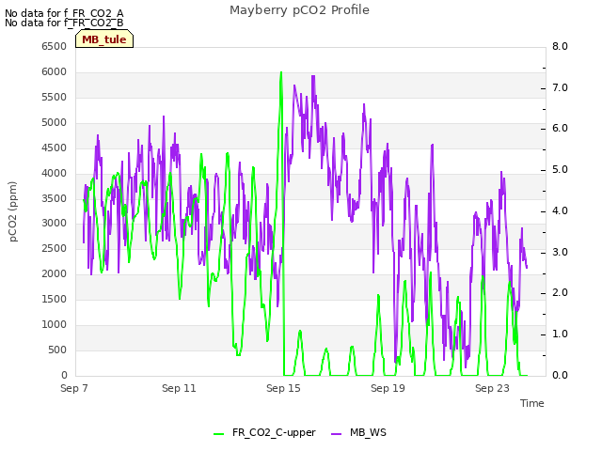Click the Sep 19 x-axis tick label

pyautogui.click(x=388, y=388)
